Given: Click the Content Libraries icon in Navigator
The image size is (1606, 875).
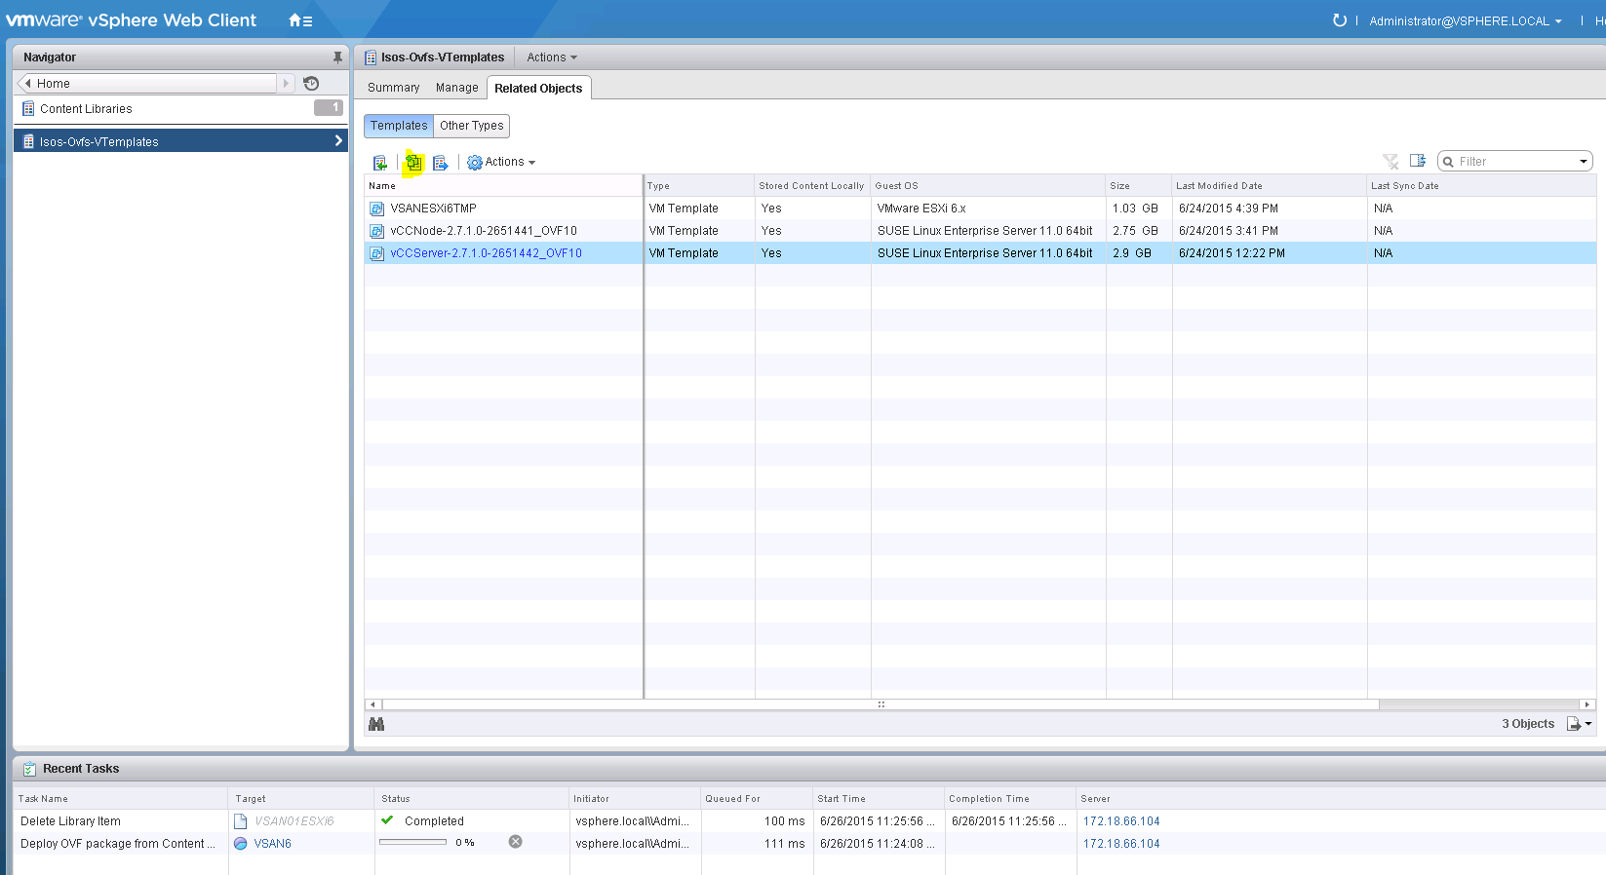Looking at the screenshot, I should (x=28, y=109).
